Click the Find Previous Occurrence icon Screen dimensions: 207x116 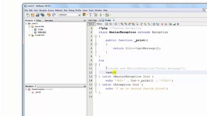[126, 24]
